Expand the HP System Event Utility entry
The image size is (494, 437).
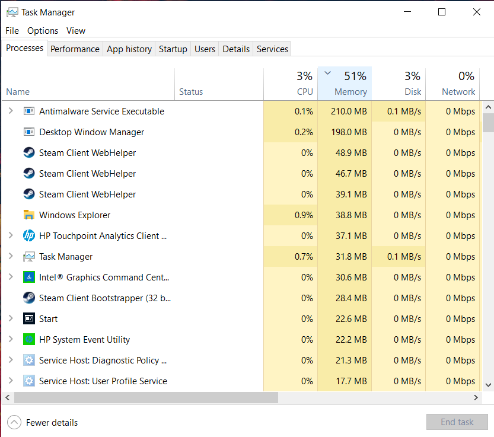click(11, 339)
